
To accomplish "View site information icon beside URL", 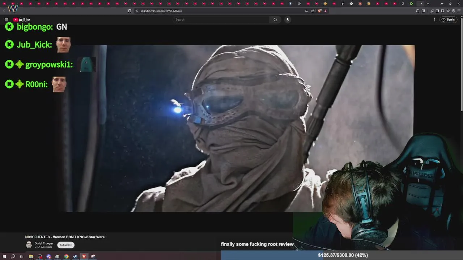I will coord(137,11).
